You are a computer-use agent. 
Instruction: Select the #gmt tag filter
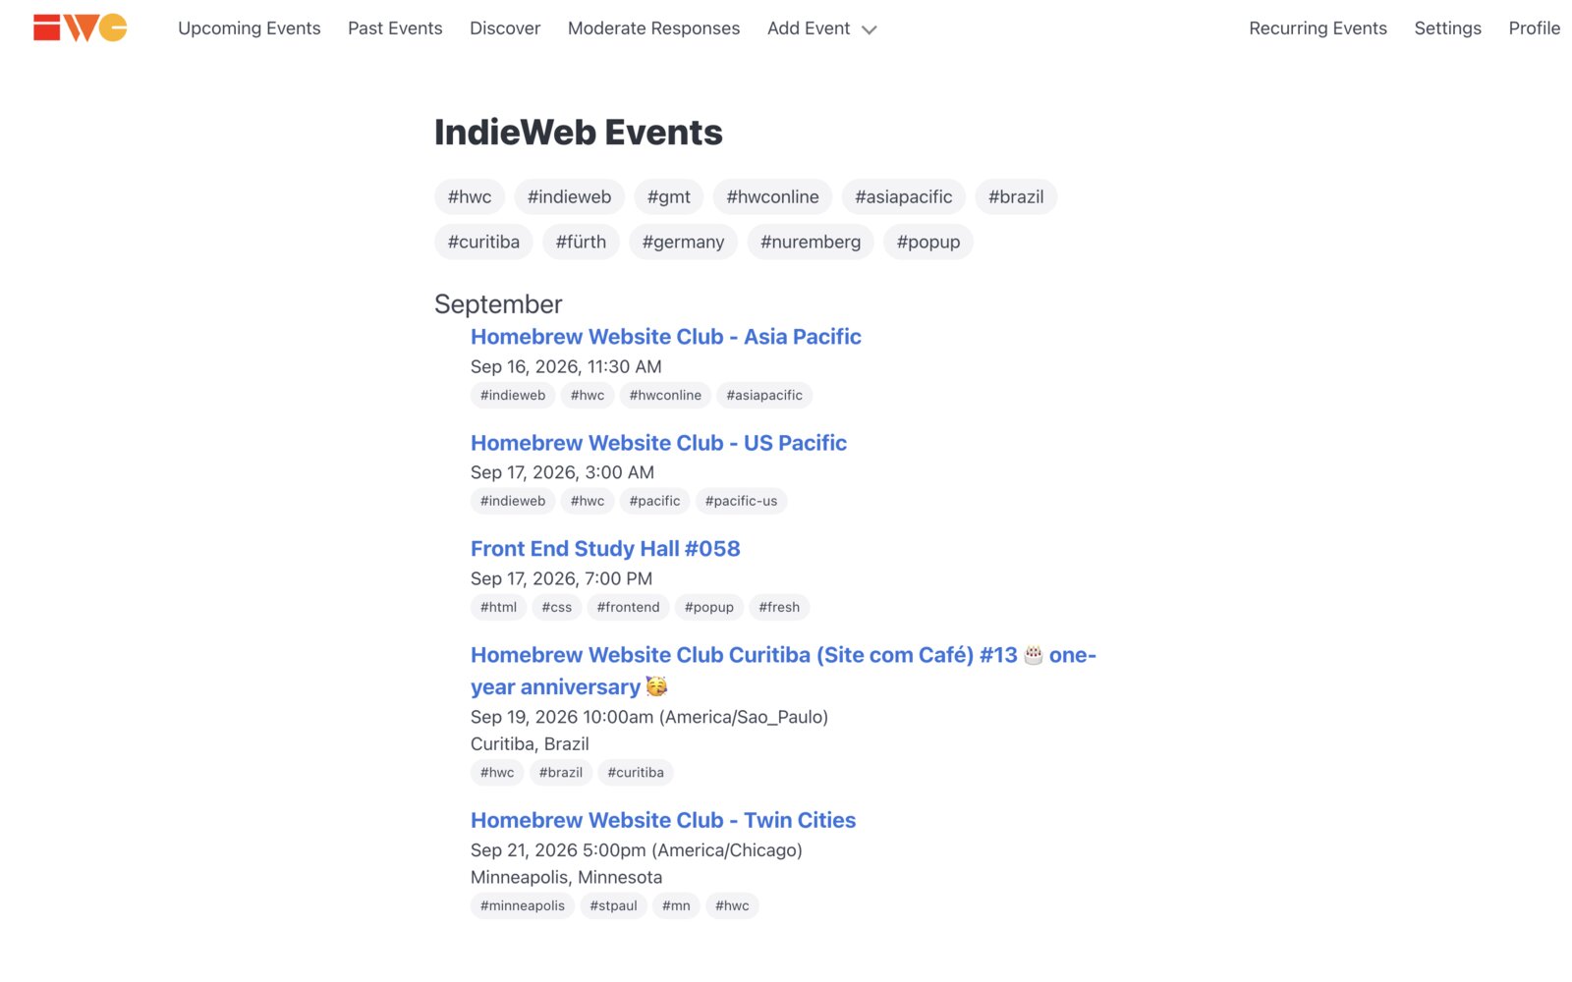668,196
